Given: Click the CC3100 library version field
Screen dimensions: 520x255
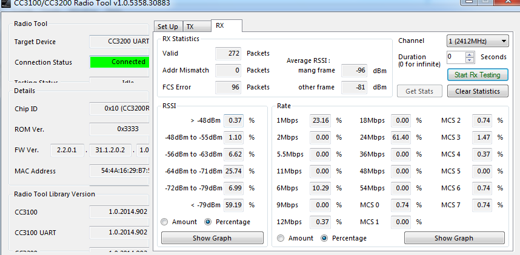Looking at the screenshot, I should 119,212.
